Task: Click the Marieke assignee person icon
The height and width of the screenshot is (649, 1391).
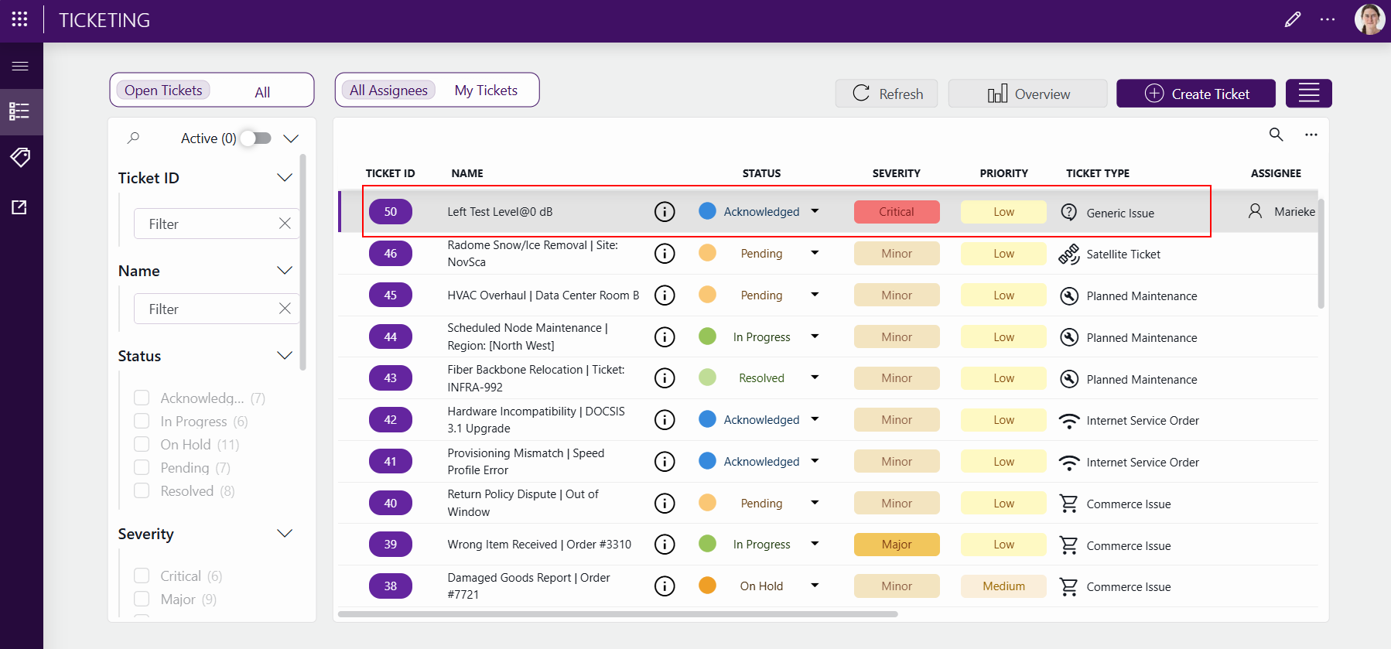Action: tap(1255, 211)
